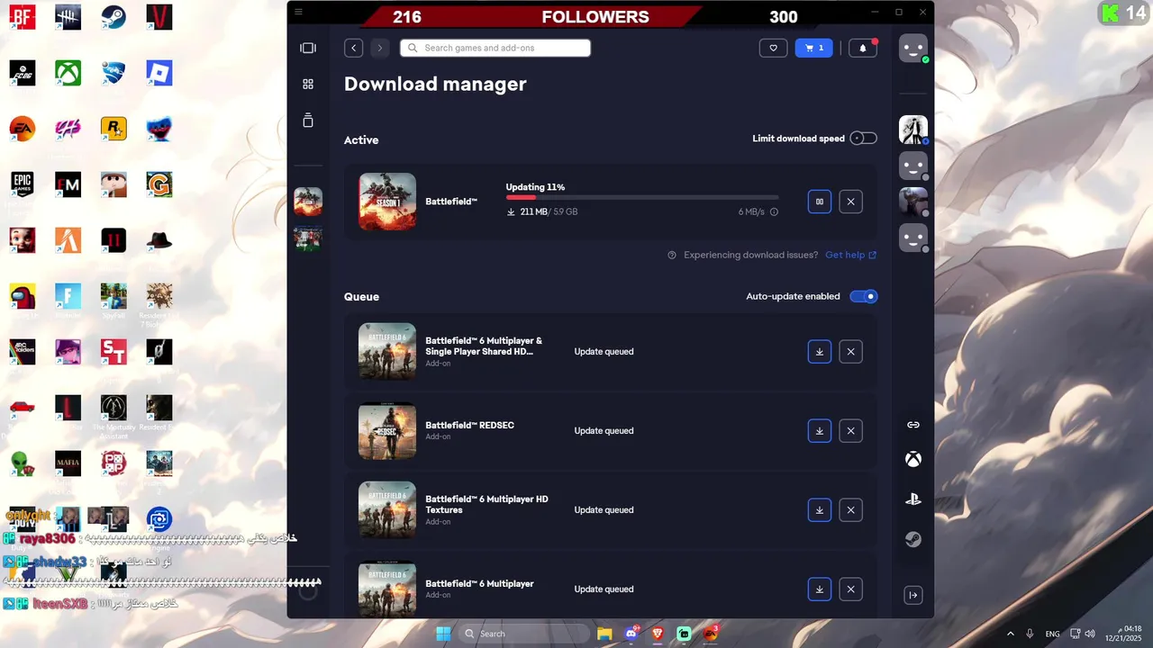
Task: Open the active Battlefield game thumbnail
Action: point(387,202)
